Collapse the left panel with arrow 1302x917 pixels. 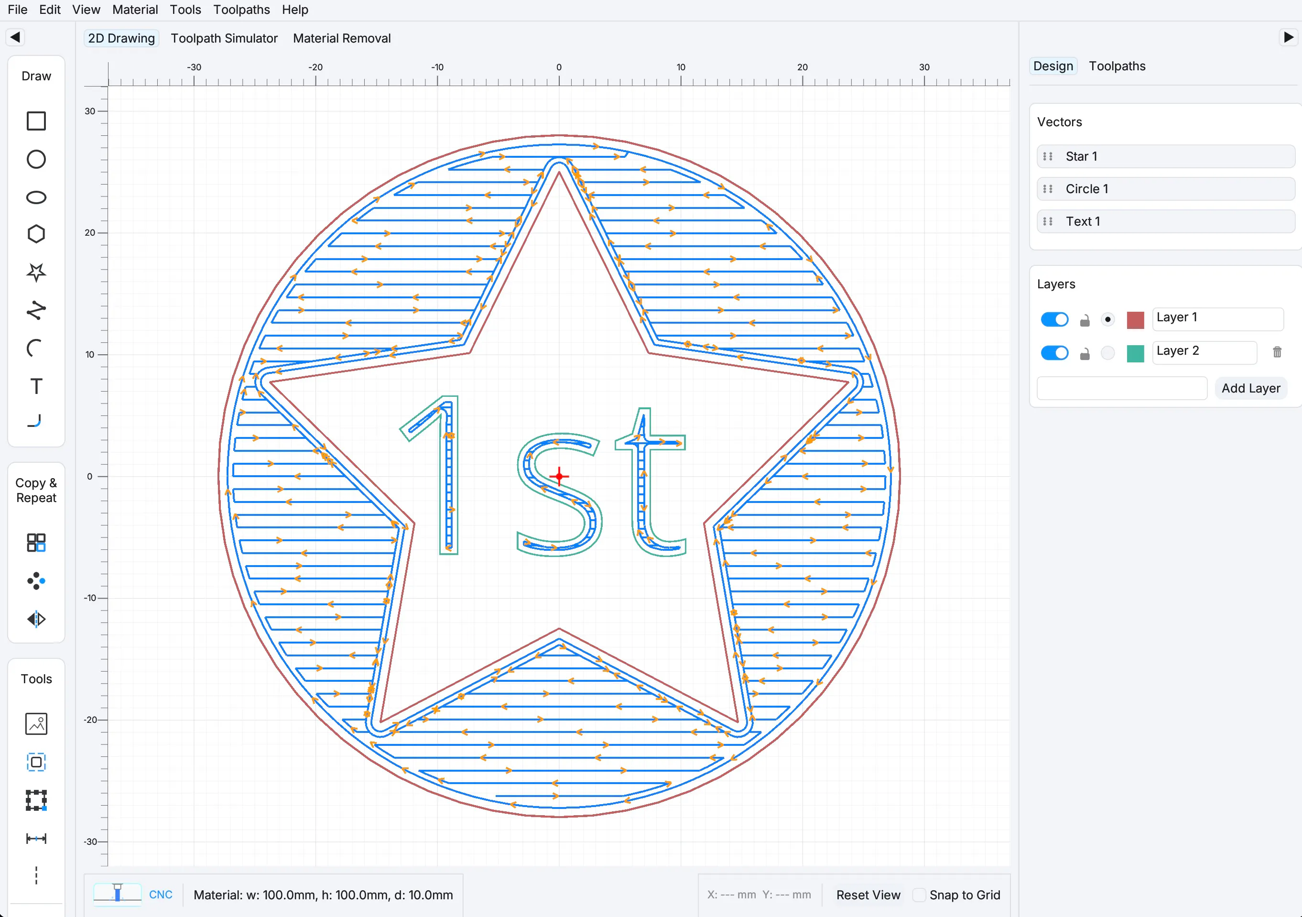15,37
